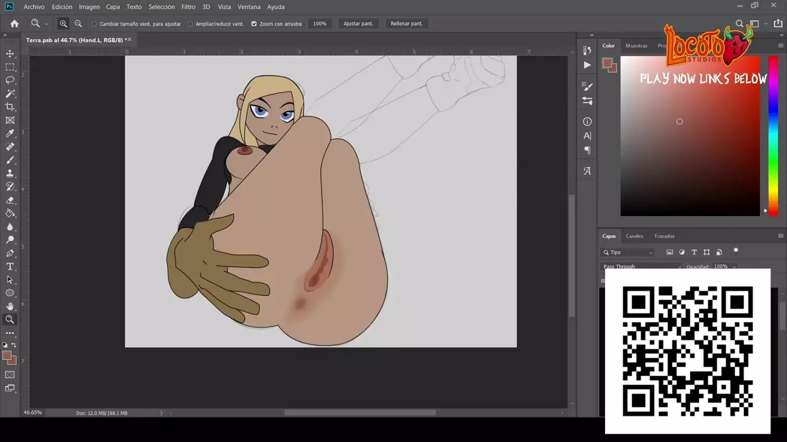Select the Hand tool
The height and width of the screenshot is (442, 787).
point(10,306)
